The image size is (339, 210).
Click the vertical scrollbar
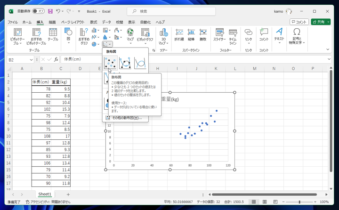(331, 121)
